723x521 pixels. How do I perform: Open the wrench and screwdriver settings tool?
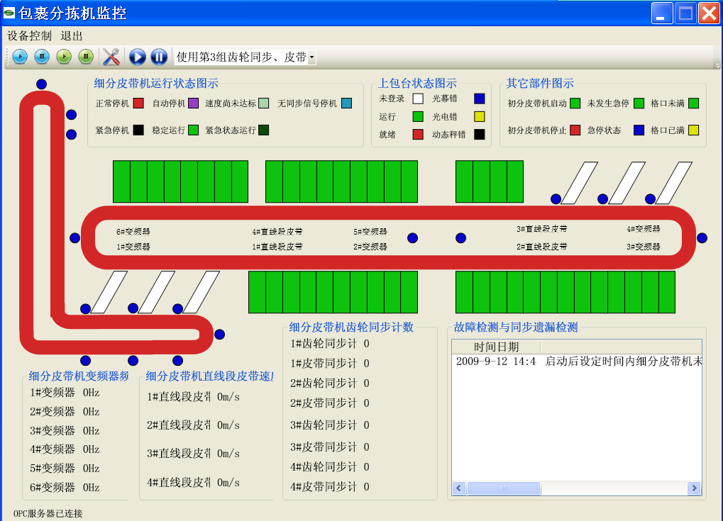111,57
